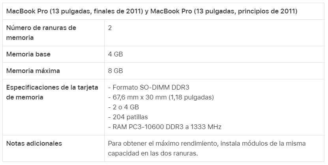
Task: Select the "Número de ranuras de memoria" label
Action: 41,33
